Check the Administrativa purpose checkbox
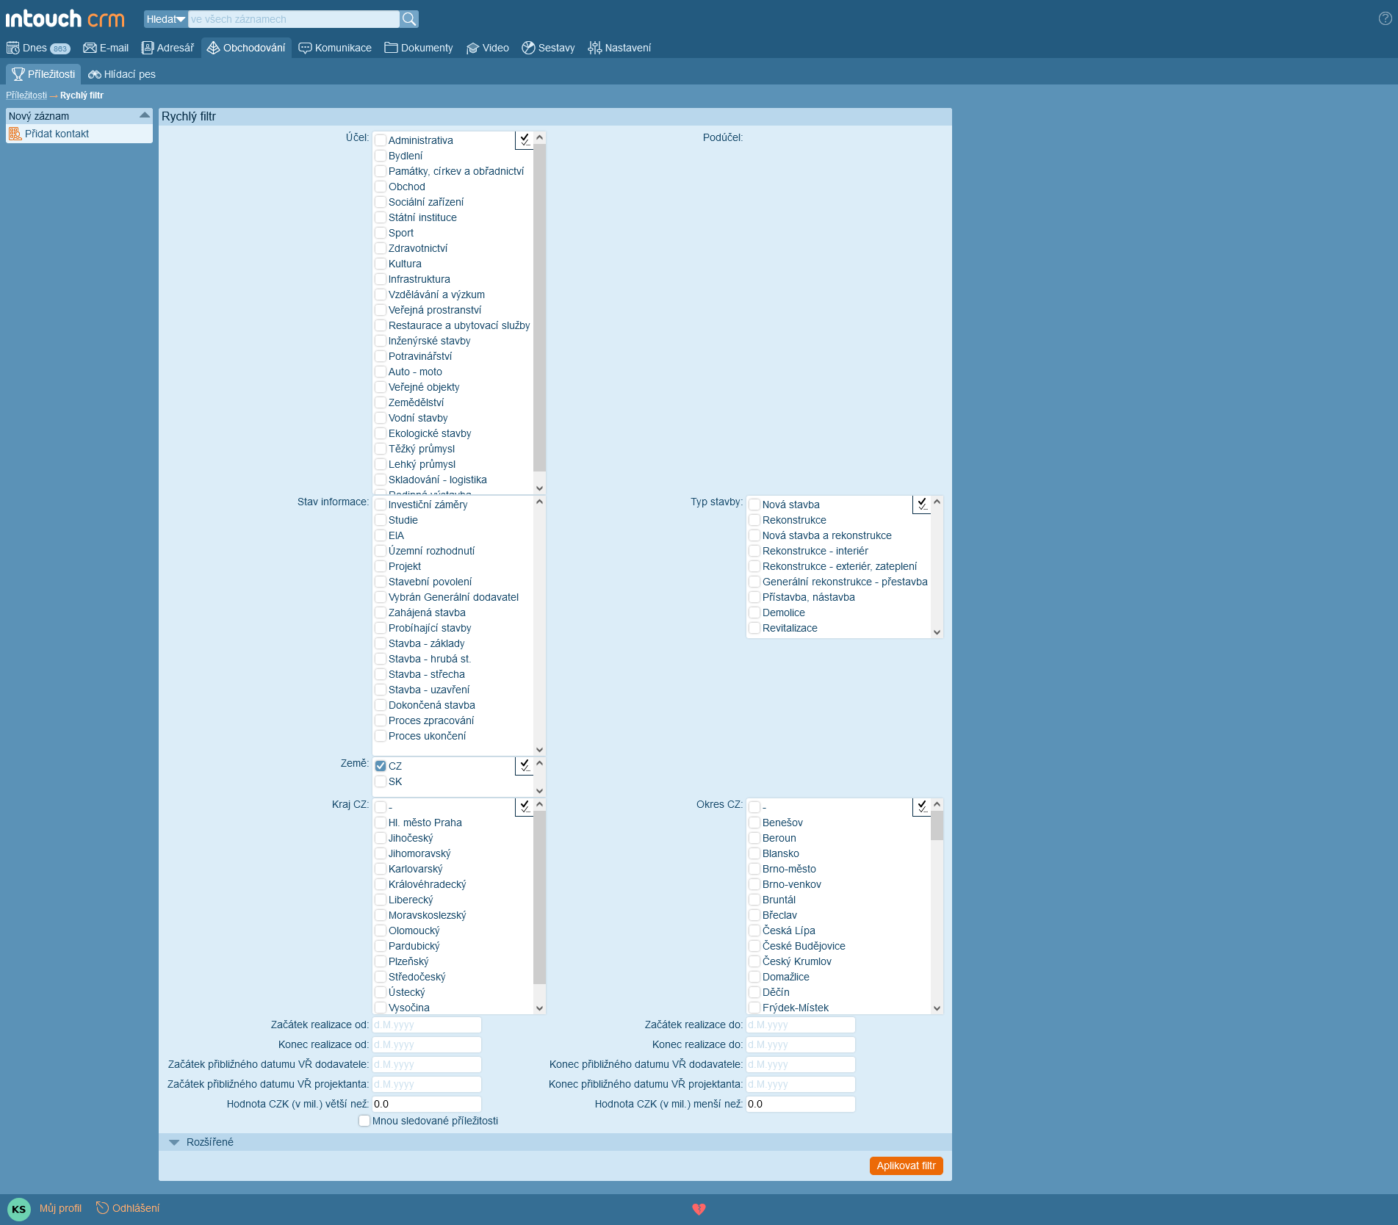 381,140
